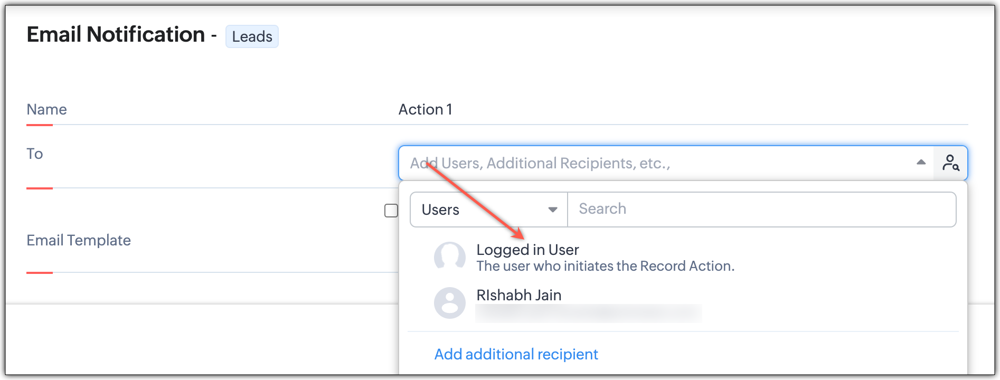Click the Add additional recipient link
Viewport: 1000px width, 380px height.
click(x=516, y=354)
